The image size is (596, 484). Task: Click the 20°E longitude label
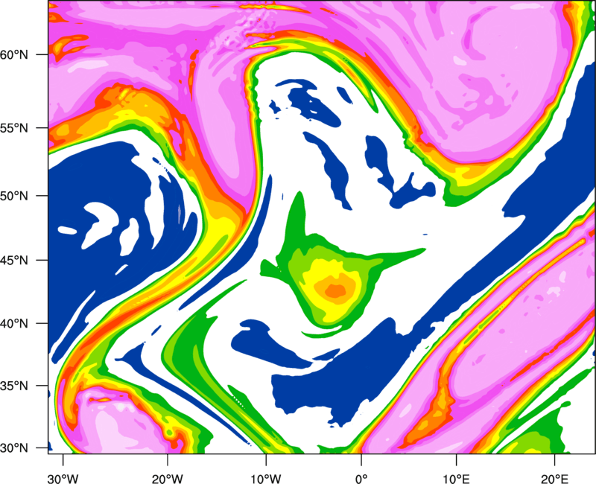[554, 479]
